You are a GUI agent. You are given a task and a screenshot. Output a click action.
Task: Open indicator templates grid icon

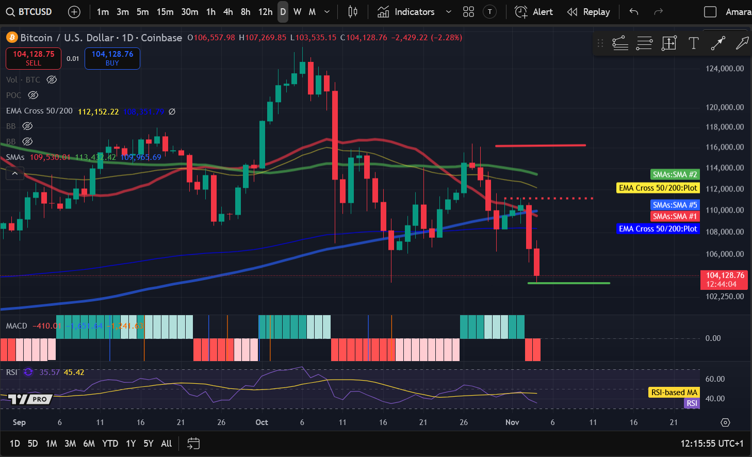pos(468,12)
